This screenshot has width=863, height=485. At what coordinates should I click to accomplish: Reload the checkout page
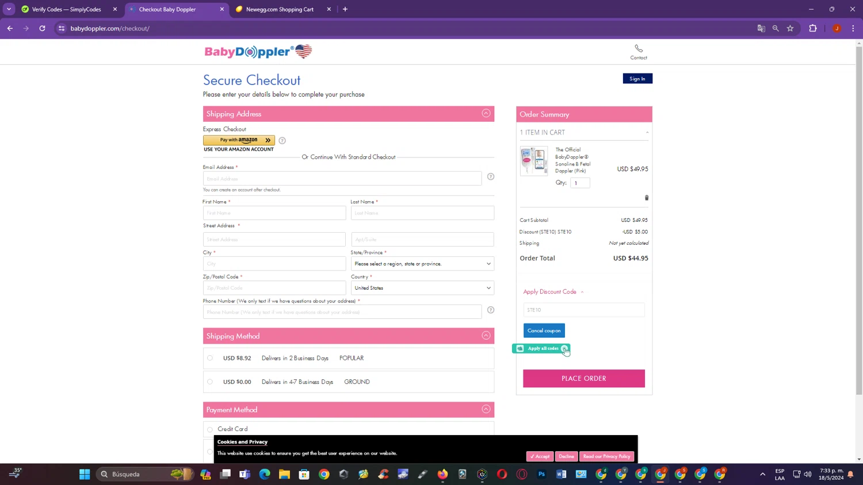click(x=42, y=28)
